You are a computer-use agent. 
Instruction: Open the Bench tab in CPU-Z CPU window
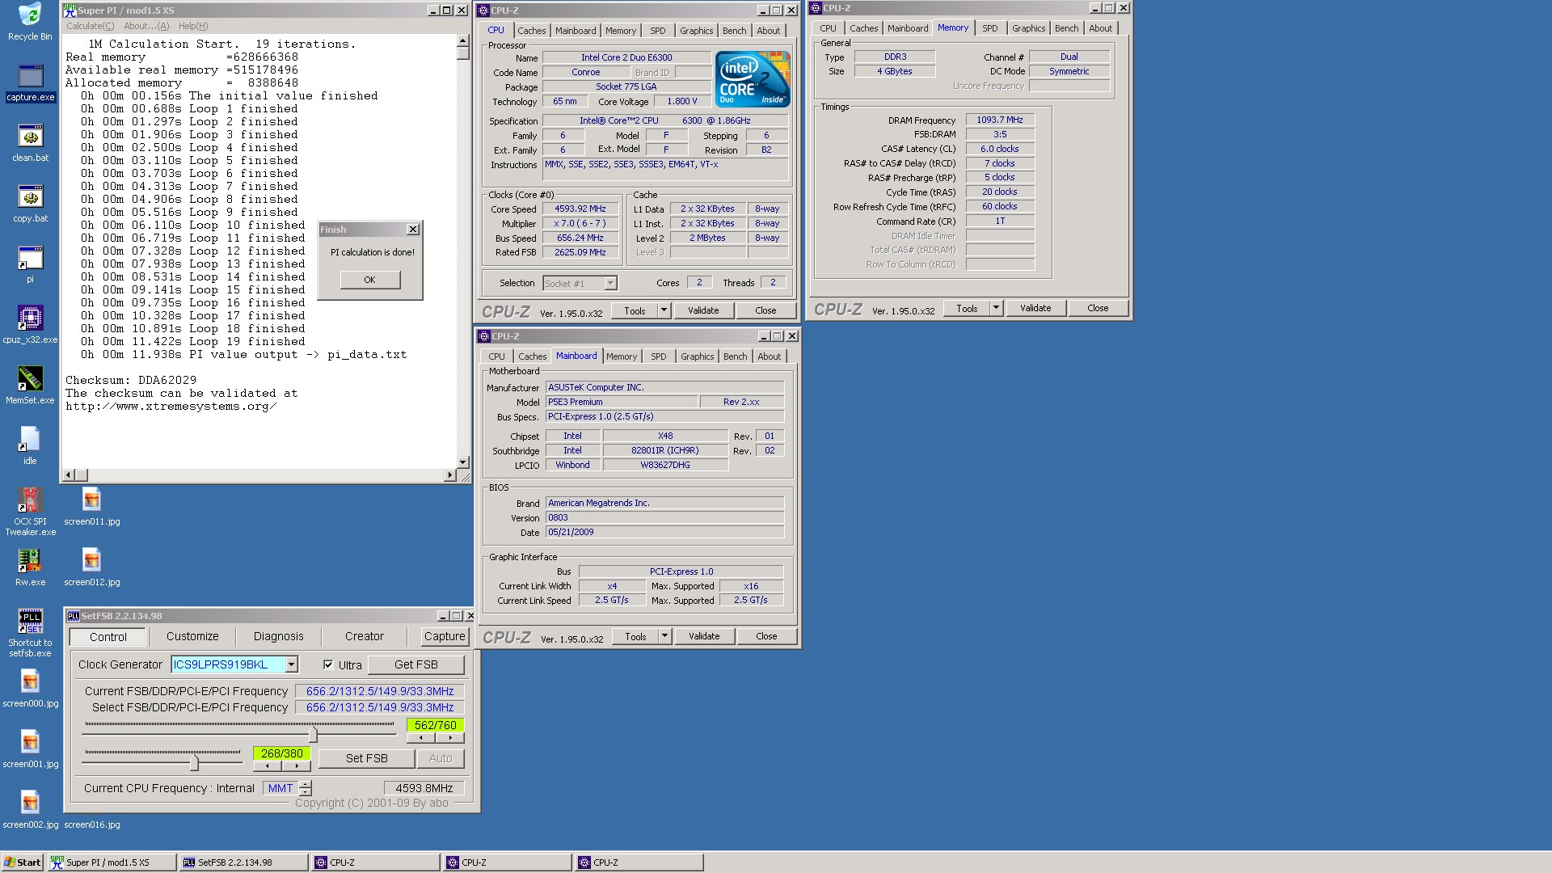point(734,31)
